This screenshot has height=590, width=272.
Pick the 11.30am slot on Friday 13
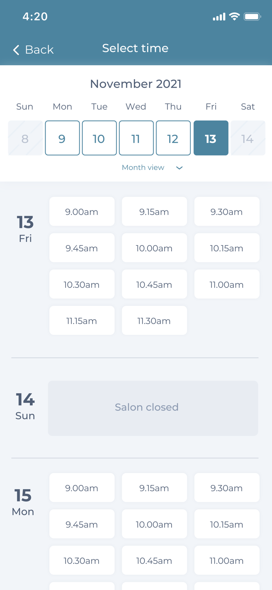154,321
